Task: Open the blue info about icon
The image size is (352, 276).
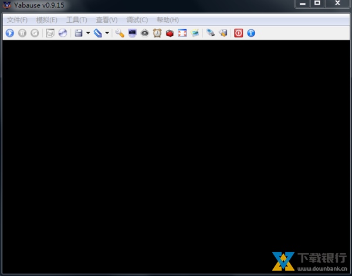Action: tap(251, 33)
